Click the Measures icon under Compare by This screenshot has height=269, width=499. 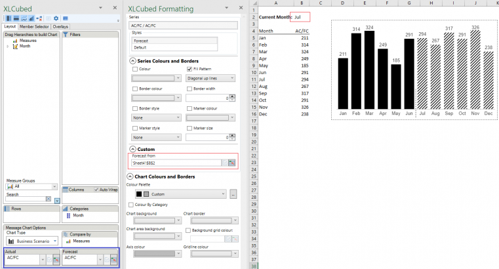(x=68, y=241)
